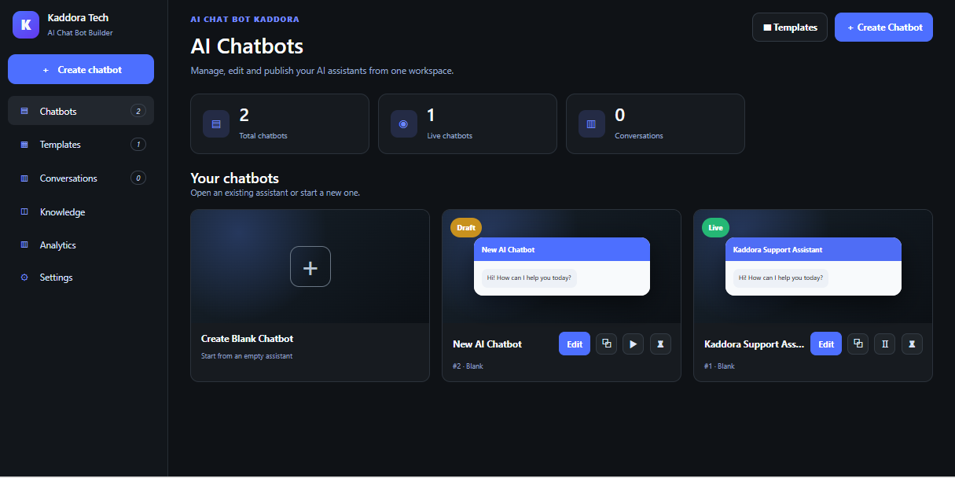Click the "AI Chatbots" page heading
The height and width of the screenshot is (478, 955).
tap(247, 46)
